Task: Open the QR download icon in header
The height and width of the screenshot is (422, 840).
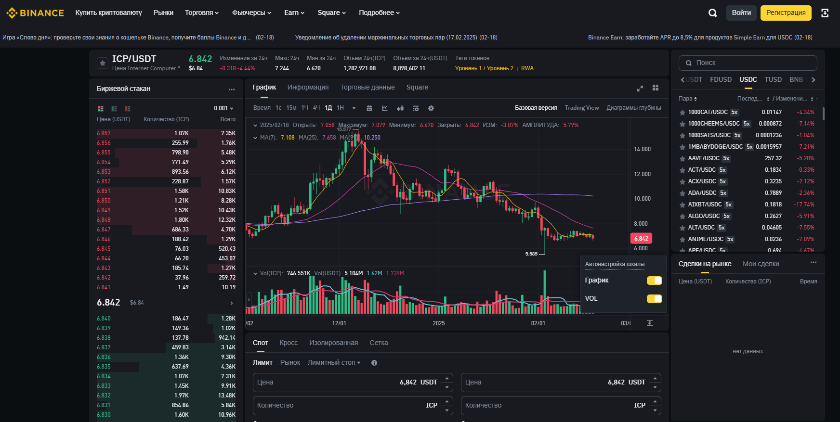Action: pos(825,13)
